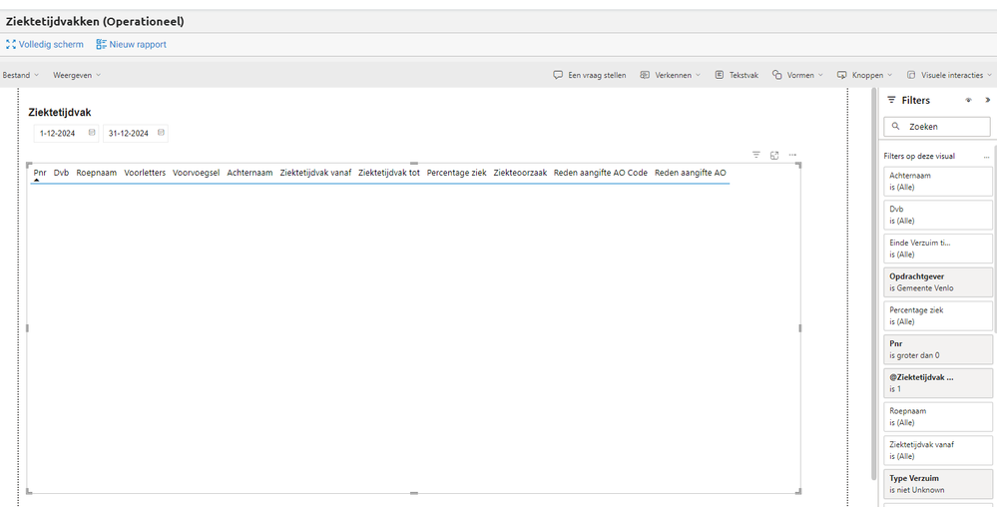Open more options ellipsis on table visual
This screenshot has height=507, width=997.
[792, 155]
